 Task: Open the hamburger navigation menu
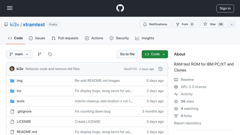(10, 8)
